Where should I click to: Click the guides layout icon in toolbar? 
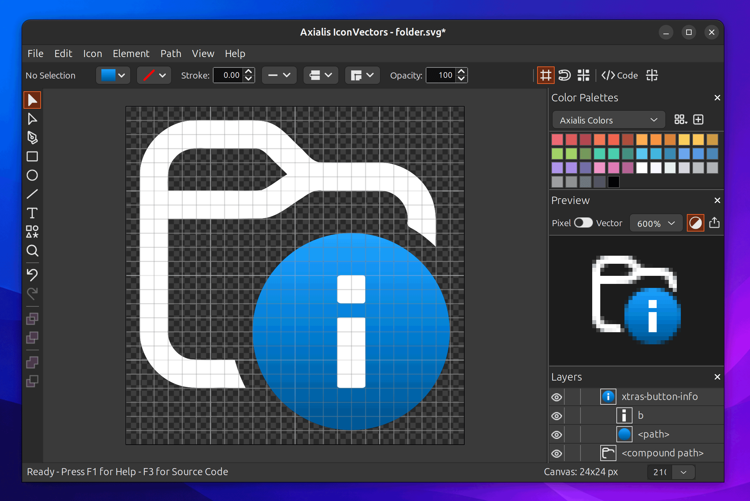583,75
